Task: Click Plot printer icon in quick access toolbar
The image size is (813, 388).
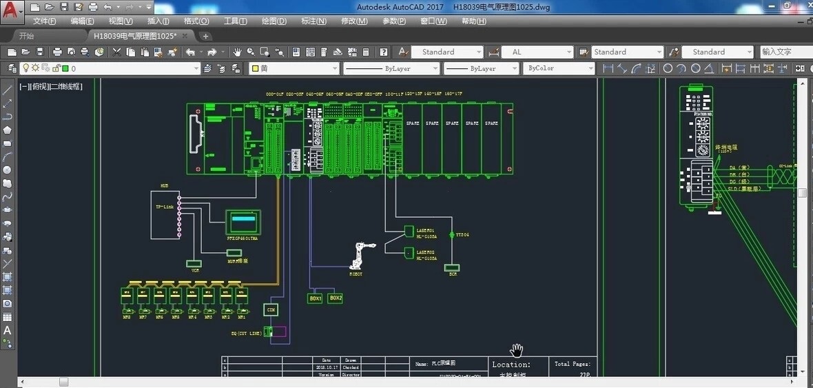Action: click(x=93, y=8)
